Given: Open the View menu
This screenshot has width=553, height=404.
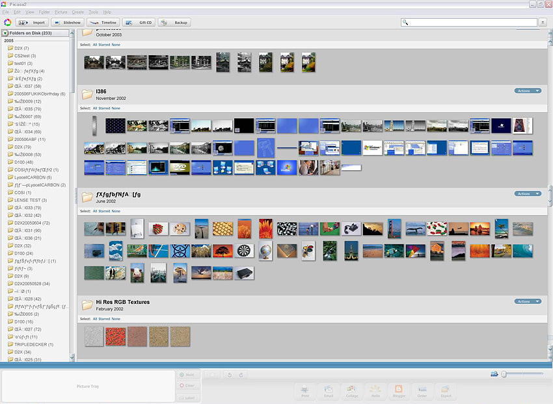Looking at the screenshot, I should coord(30,12).
